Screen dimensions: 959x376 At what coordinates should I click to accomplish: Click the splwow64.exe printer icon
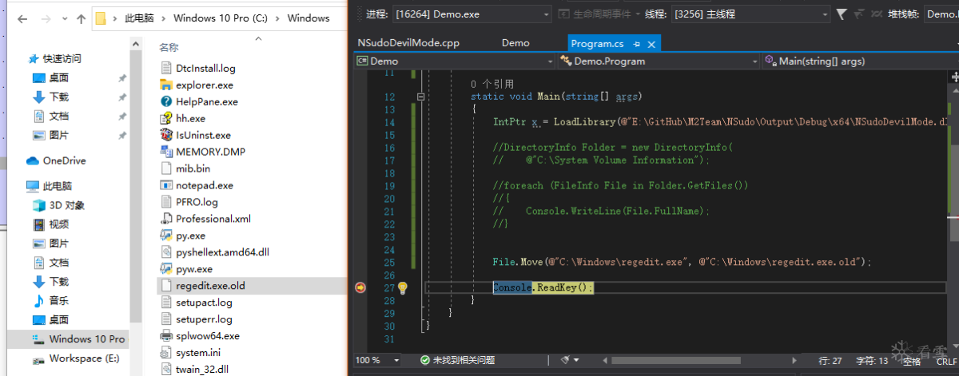tap(166, 336)
